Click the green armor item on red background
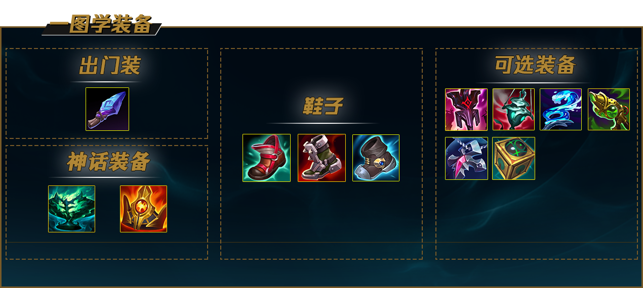643x288 pixels. pyautogui.click(x=513, y=110)
